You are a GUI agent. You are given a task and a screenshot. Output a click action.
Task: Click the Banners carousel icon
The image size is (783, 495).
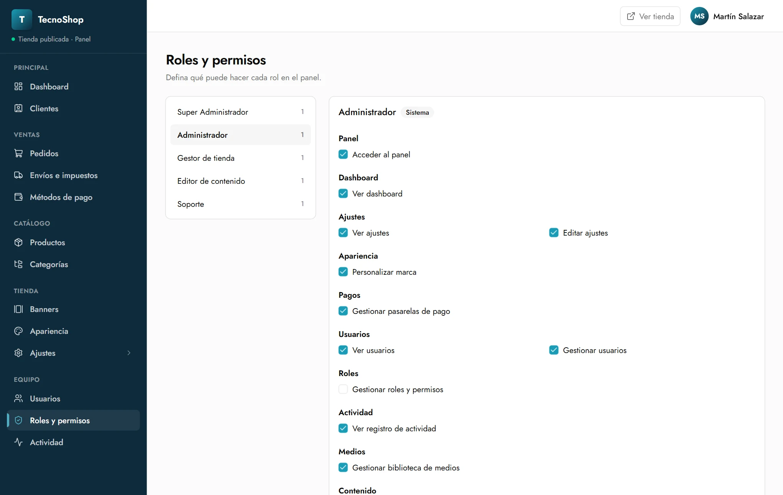pyautogui.click(x=18, y=309)
